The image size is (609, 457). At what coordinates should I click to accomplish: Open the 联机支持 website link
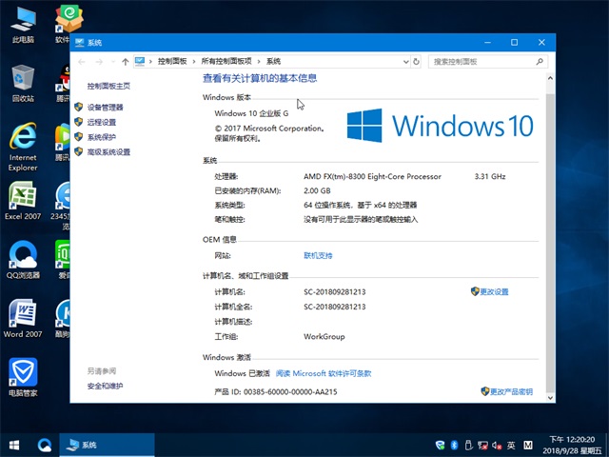[318, 255]
